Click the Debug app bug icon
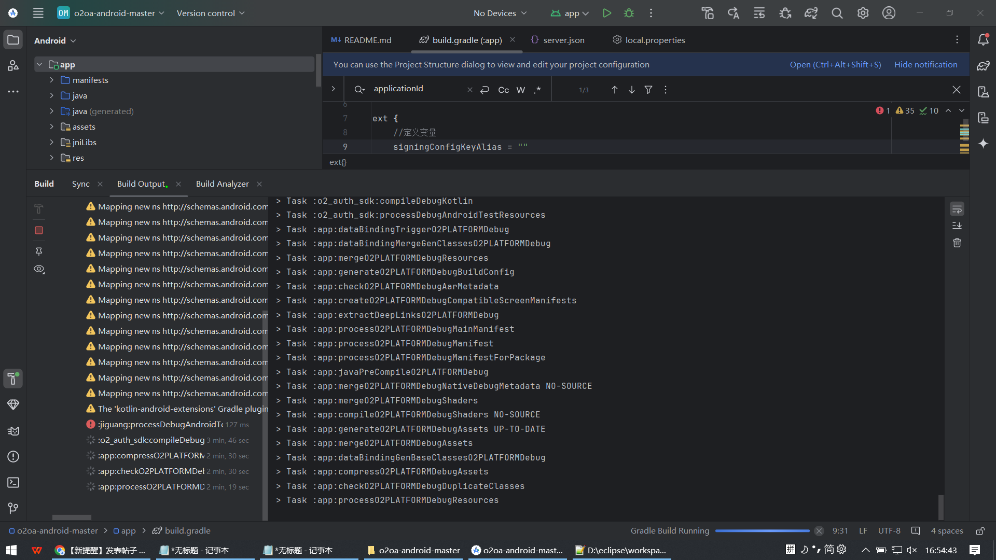Viewport: 996px width, 560px height. pyautogui.click(x=629, y=13)
